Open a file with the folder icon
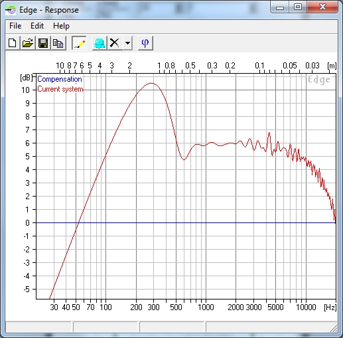The height and width of the screenshot is (338, 343). click(x=28, y=43)
